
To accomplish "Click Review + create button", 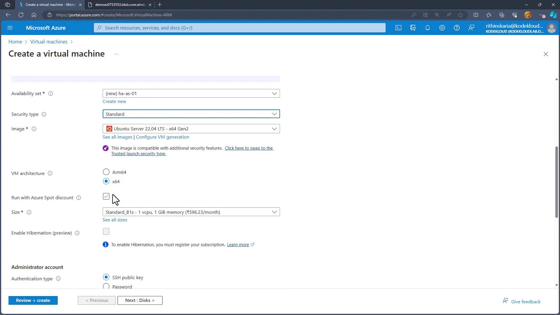I will (x=33, y=300).
